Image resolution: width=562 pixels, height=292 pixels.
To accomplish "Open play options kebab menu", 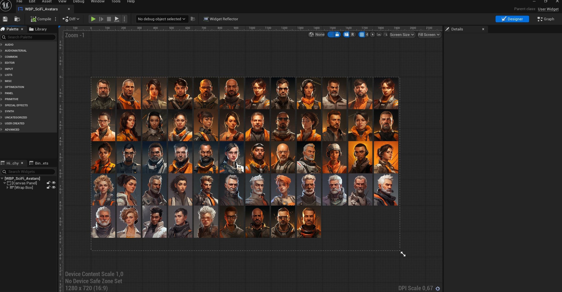I will 124,19.
